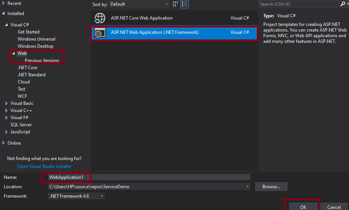The image size is (349, 210).
Task: Expand the Visual Basic node
Action: click(x=6, y=103)
